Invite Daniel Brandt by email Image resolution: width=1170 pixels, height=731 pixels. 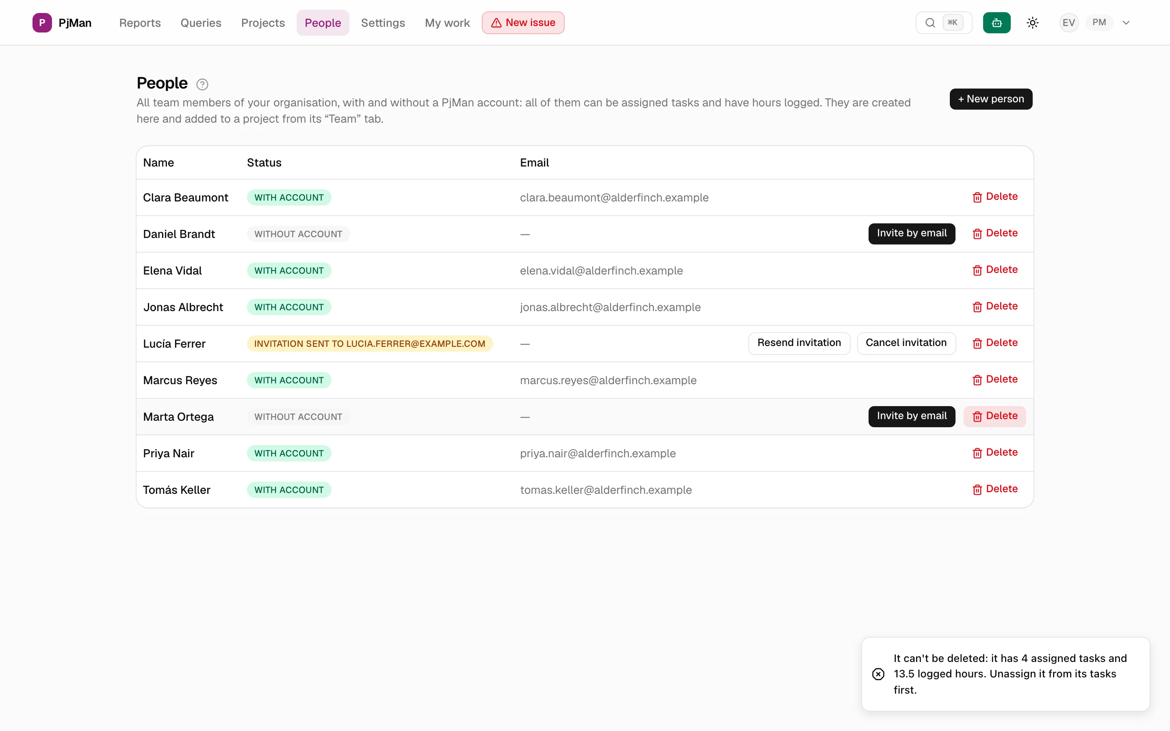[911, 234]
